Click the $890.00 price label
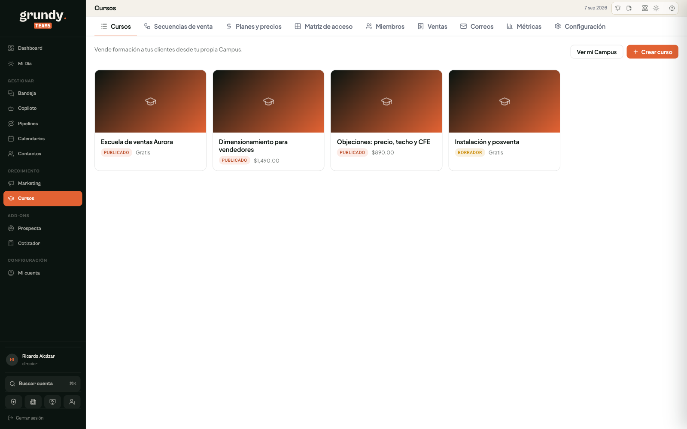This screenshot has width=687, height=429. pyautogui.click(x=383, y=153)
